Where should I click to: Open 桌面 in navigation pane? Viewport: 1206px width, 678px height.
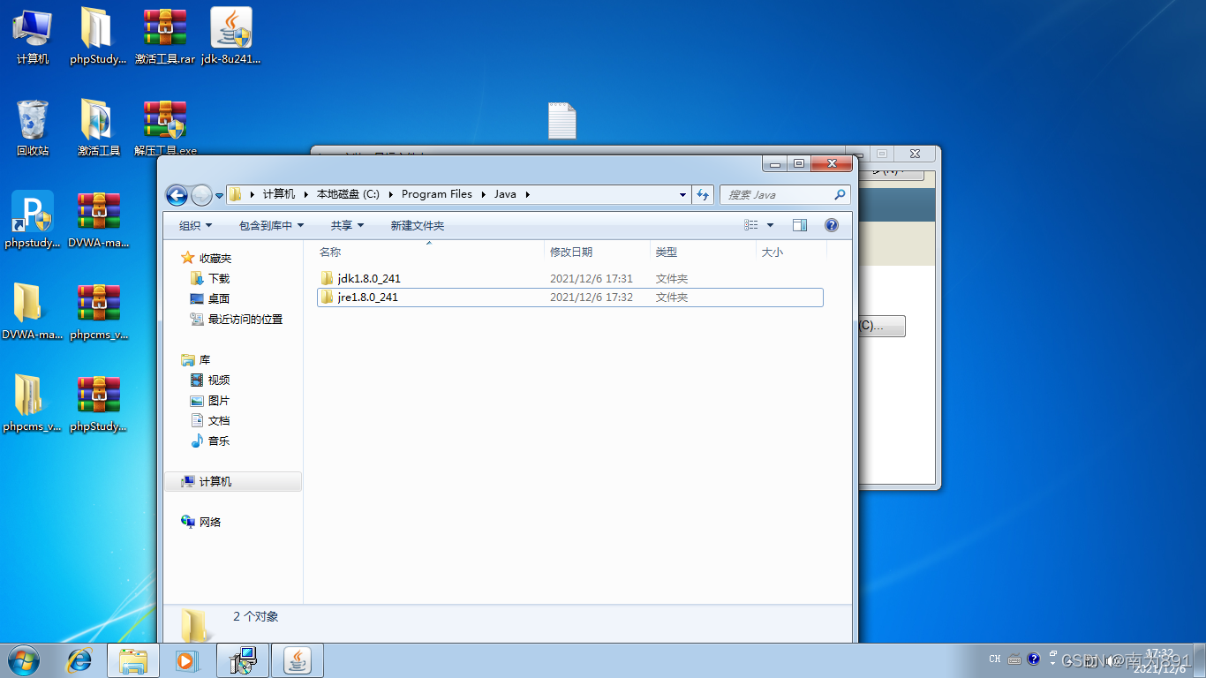coord(210,298)
